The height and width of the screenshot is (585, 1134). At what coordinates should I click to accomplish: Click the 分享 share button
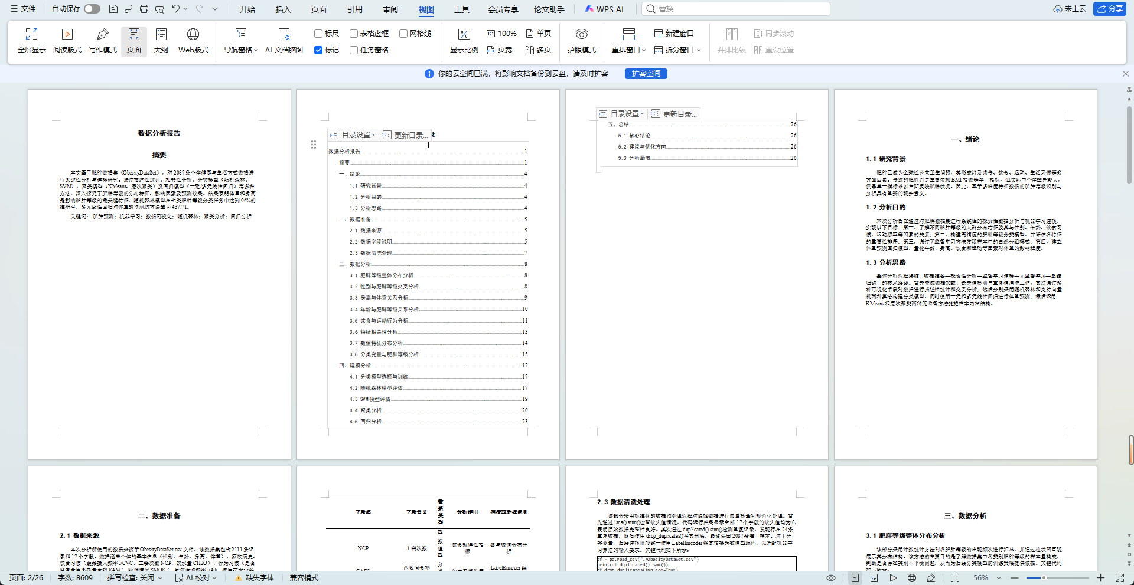(1110, 9)
